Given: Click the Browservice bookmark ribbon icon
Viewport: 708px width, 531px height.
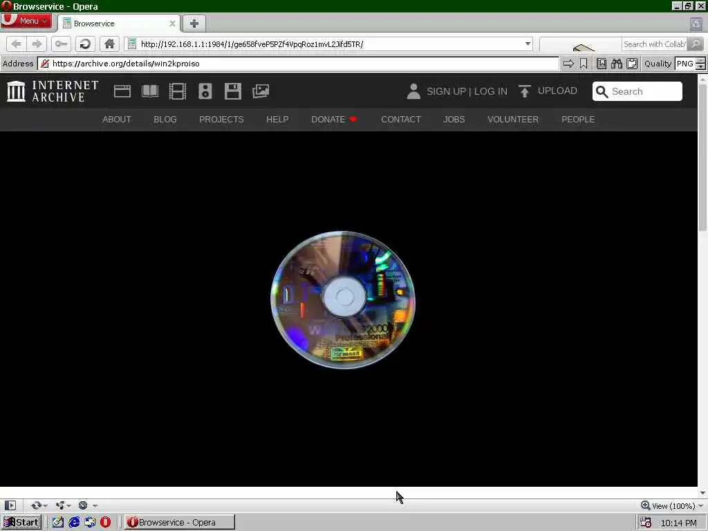Looking at the screenshot, I should coord(584,64).
